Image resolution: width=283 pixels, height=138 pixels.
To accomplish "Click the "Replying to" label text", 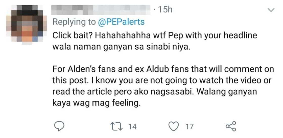I will click(74, 22).
